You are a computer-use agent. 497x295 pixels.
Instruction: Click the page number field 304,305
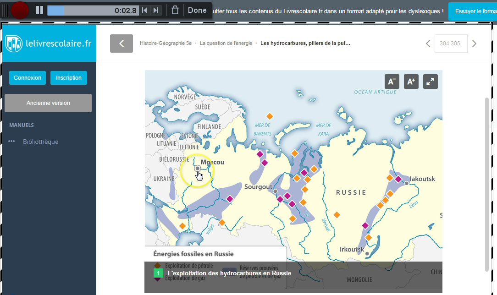(451, 44)
